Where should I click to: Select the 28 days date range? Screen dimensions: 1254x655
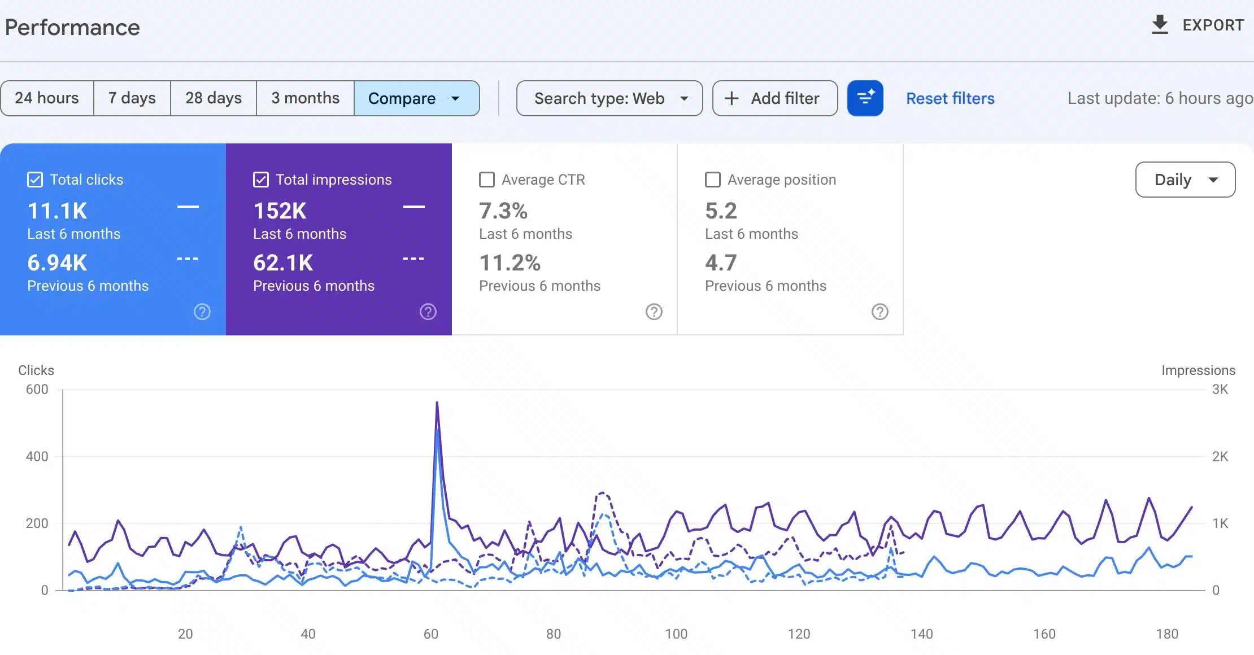(x=214, y=98)
